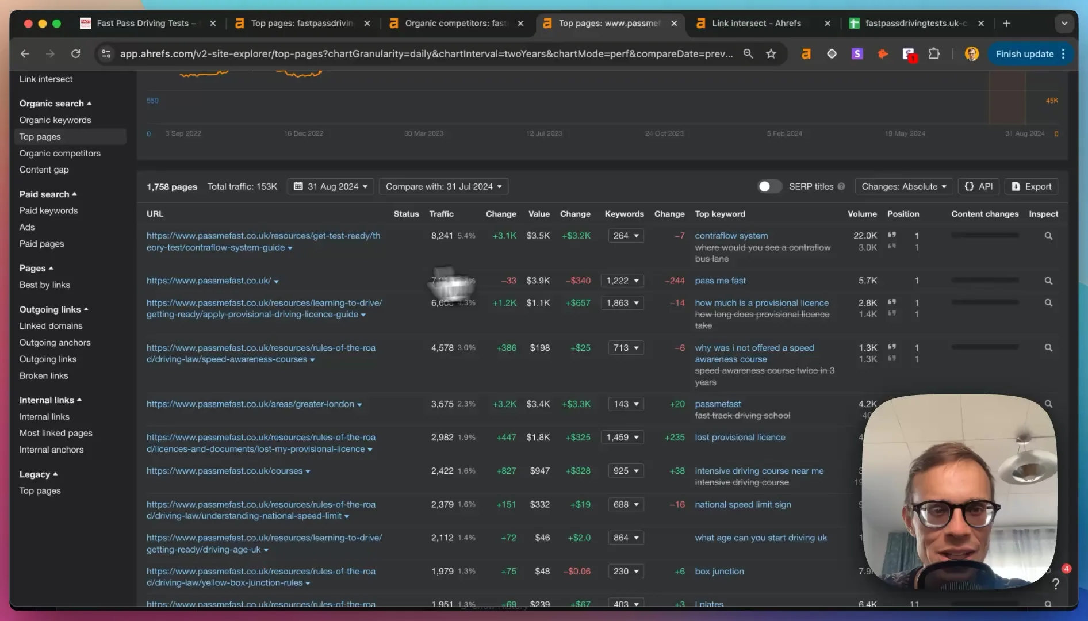Screen dimensions: 1088x621
Task: Click content changes bar for pass me fast
Action: pyautogui.click(x=984, y=280)
